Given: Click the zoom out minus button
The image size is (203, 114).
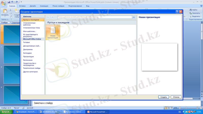Looking at the screenshot, I should [x=180, y=108].
